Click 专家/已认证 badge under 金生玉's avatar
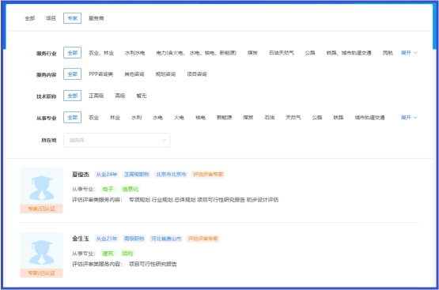439x290 pixels. click(x=41, y=273)
